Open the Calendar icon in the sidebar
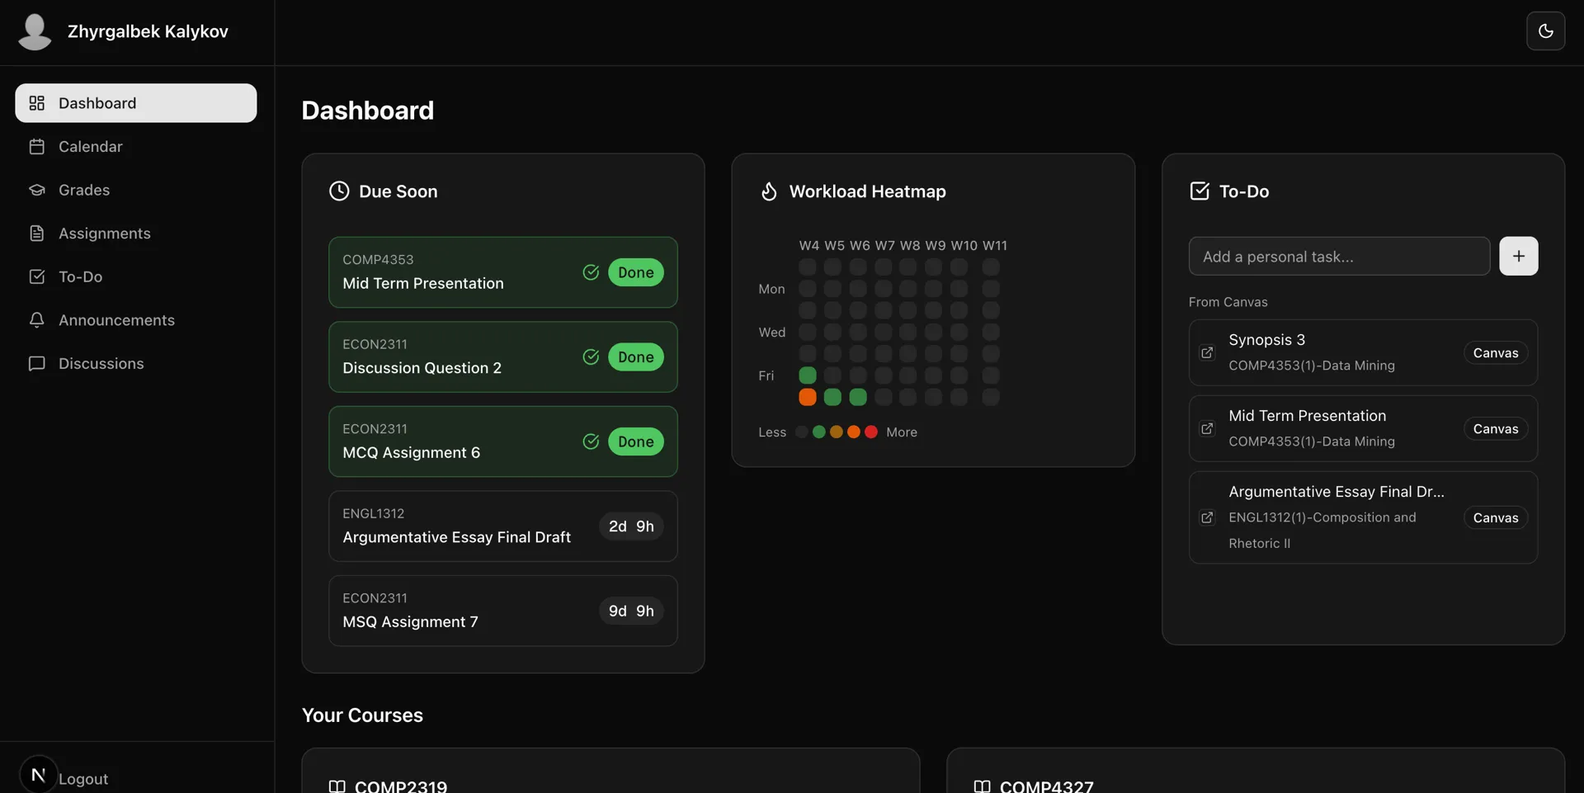This screenshot has height=793, width=1584. click(37, 146)
